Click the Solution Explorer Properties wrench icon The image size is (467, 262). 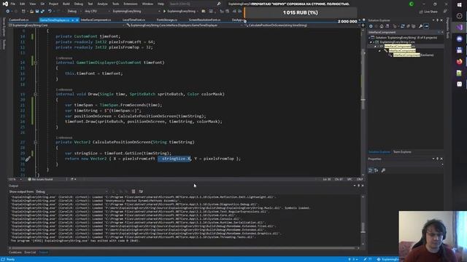[x=420, y=26]
